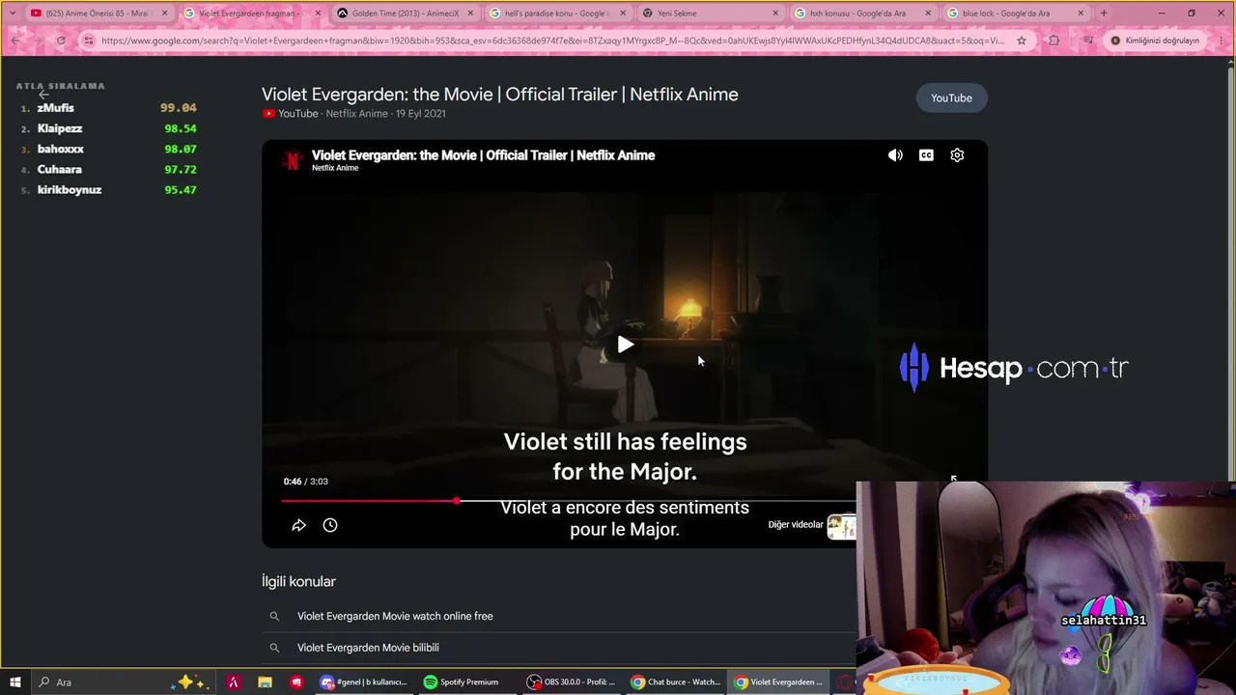Click the site info icon in address bar

point(89,41)
